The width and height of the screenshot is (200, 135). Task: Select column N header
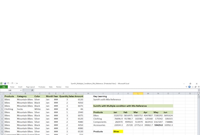(x=158, y=94)
